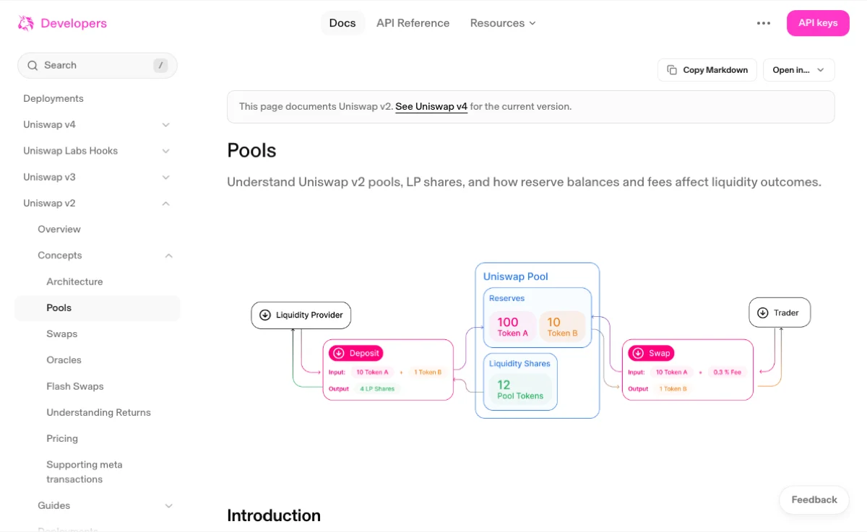Image resolution: width=867 pixels, height=532 pixels.
Task: Open the Uniswap v2 Overview page
Action: tap(59, 229)
